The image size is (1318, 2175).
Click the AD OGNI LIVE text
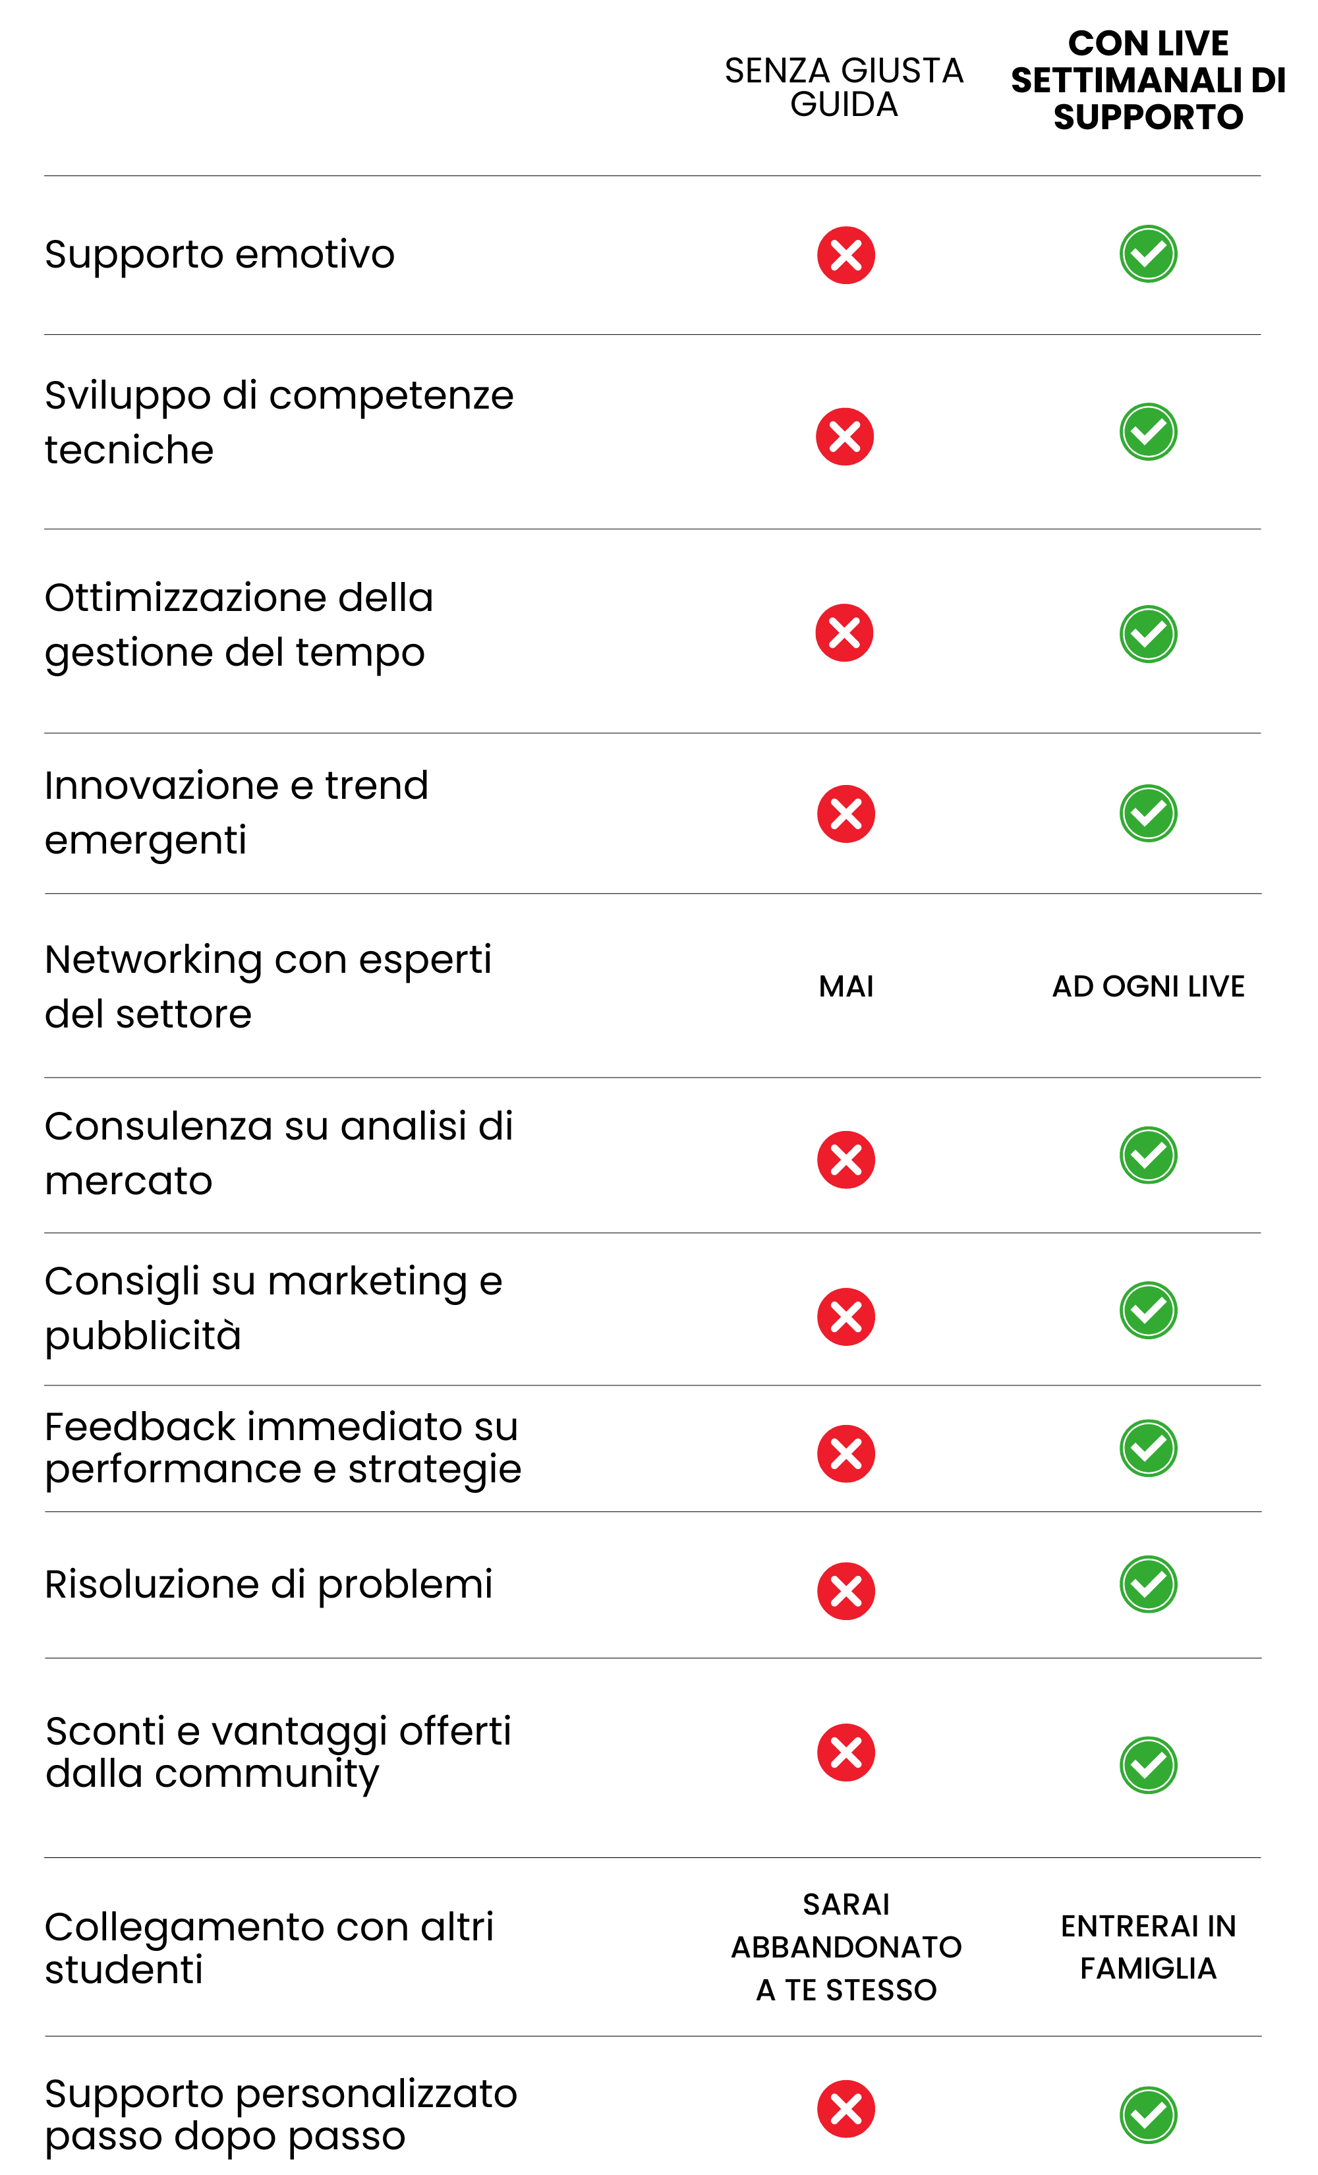[1147, 986]
